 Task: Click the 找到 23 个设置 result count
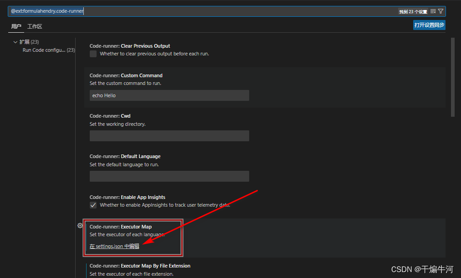coord(413,11)
